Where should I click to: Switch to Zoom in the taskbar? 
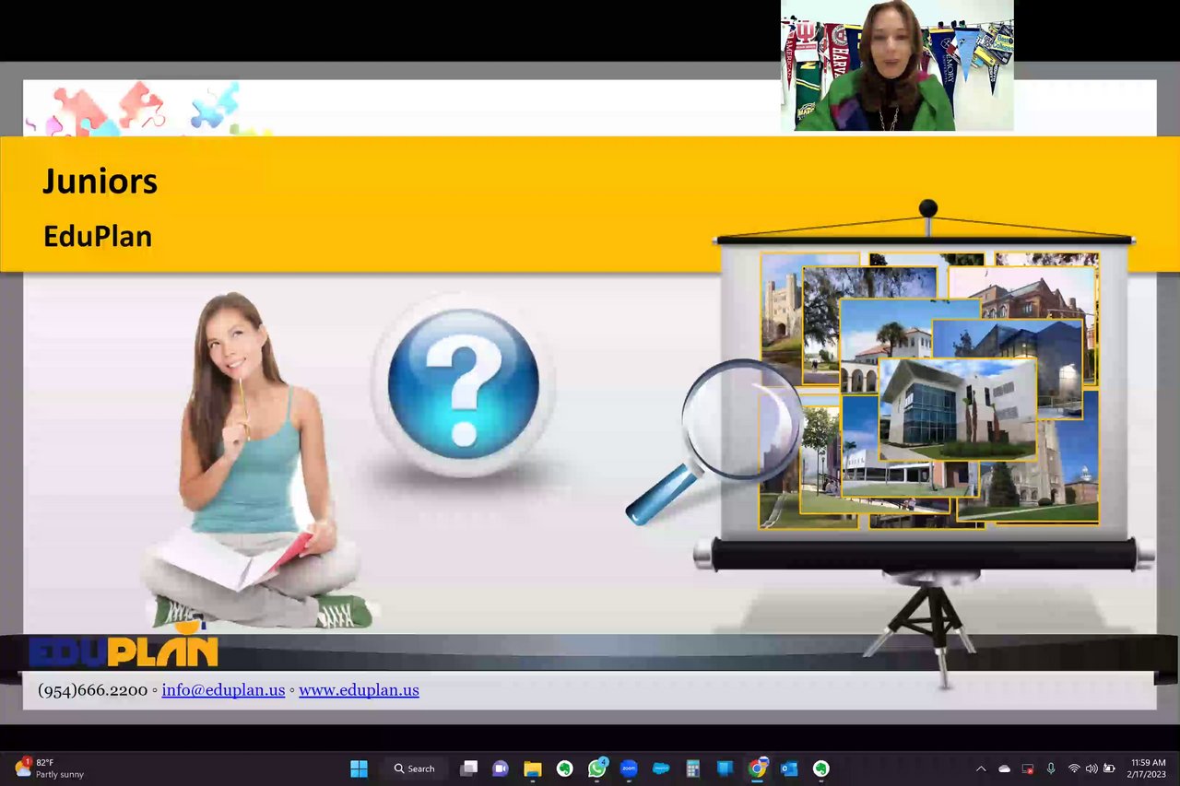(629, 768)
